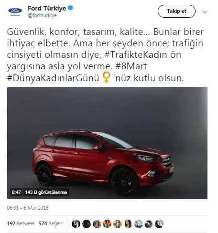This screenshot has height=233, width=218.
Task: Expand the tweet options chevron menu
Action: 205,12
